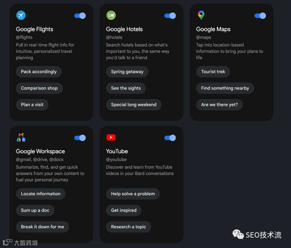Open the Google Workspace card title

click(x=40, y=151)
